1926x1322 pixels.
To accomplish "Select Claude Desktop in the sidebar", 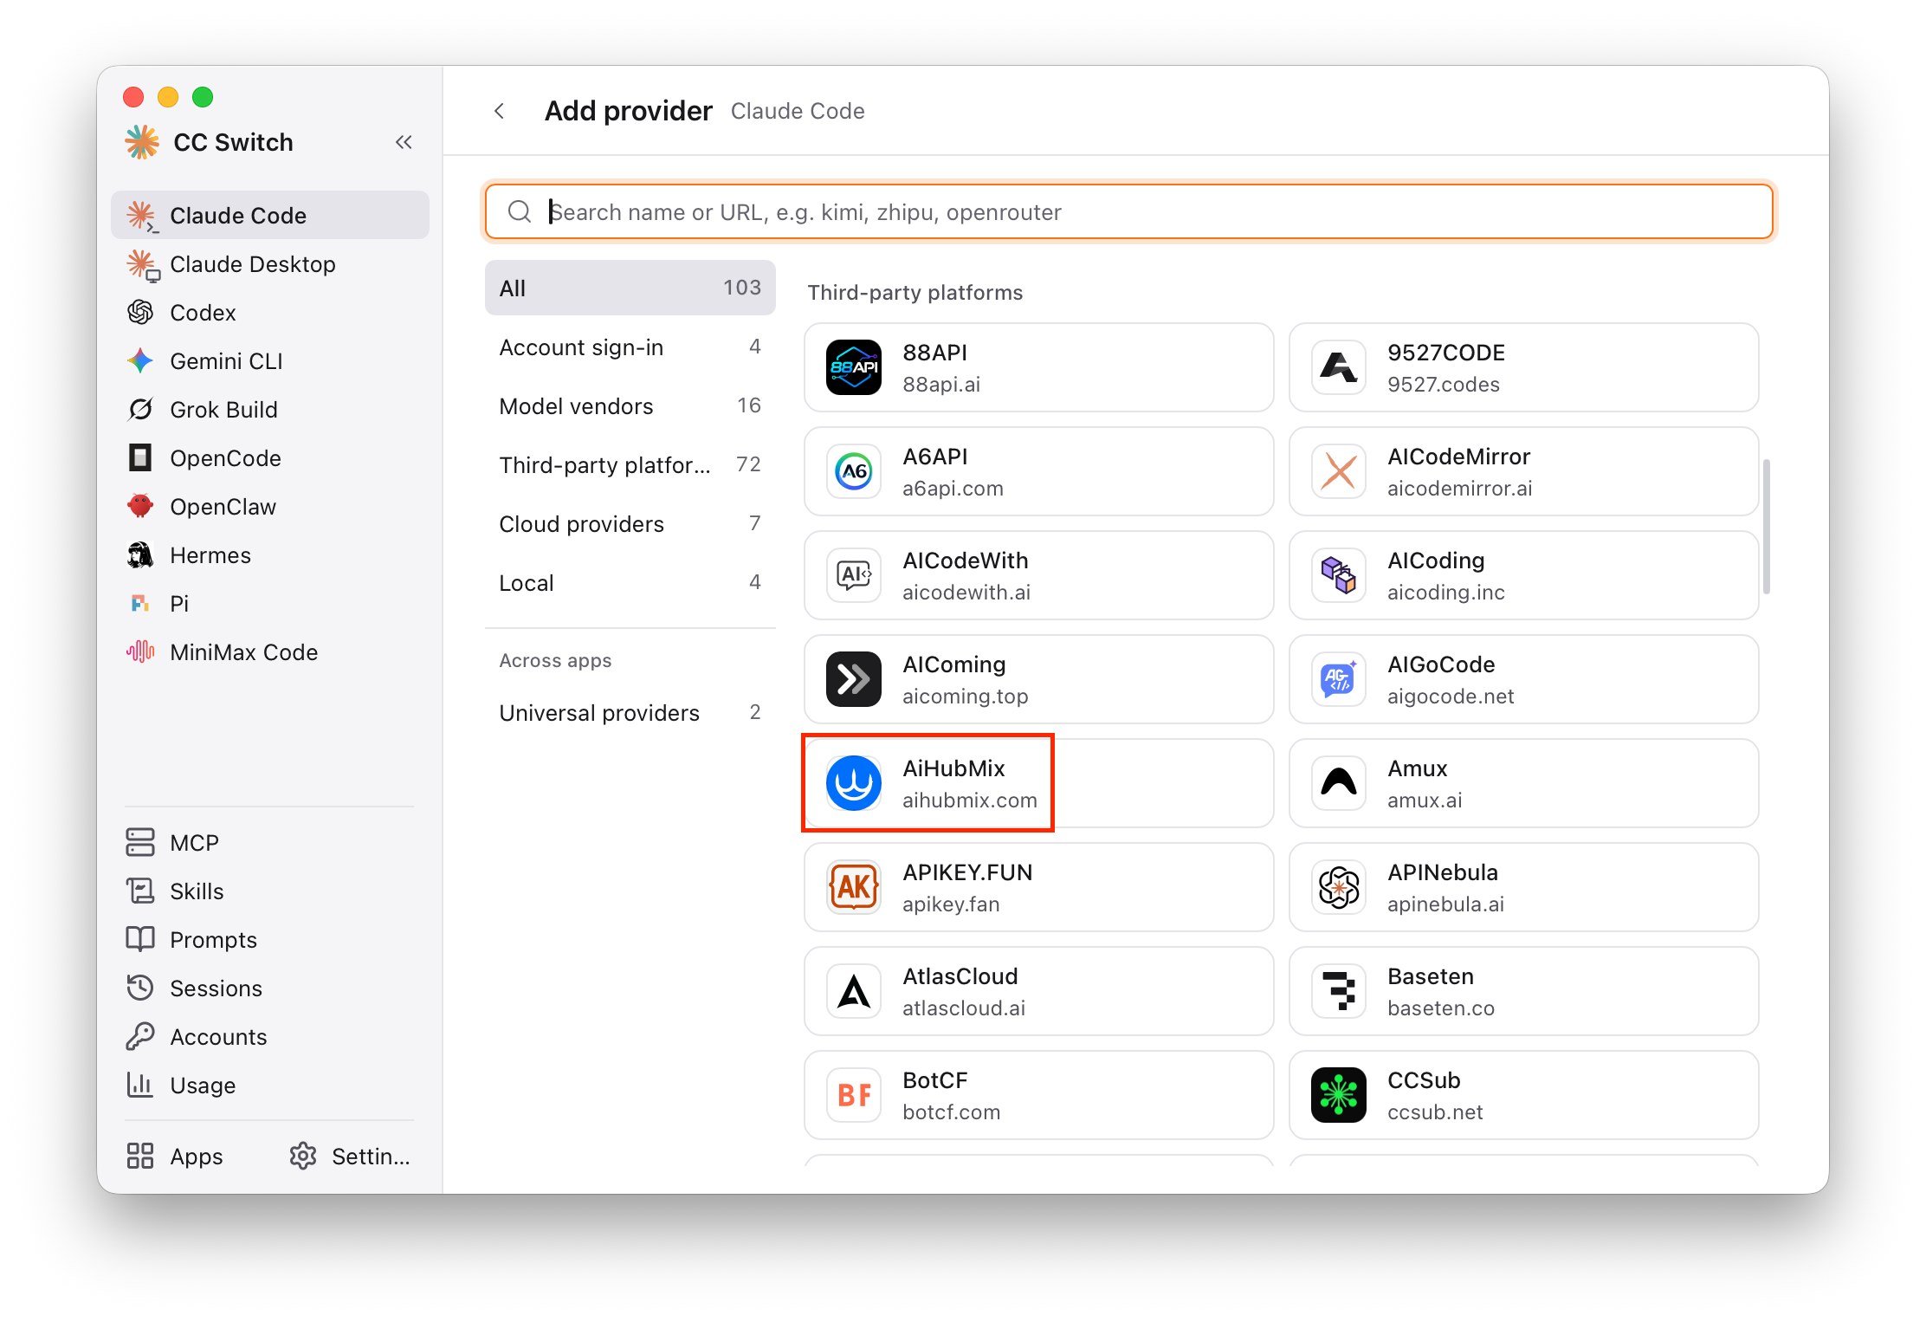I will [x=269, y=263].
